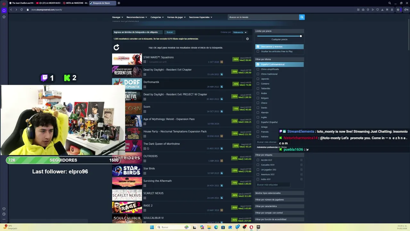The width and height of the screenshot is (410, 231).
Task: Expand the Navegar menu
Action: pyautogui.click(x=117, y=17)
